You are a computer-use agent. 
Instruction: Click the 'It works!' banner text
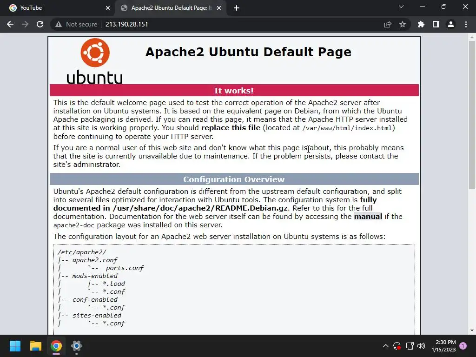click(x=234, y=91)
